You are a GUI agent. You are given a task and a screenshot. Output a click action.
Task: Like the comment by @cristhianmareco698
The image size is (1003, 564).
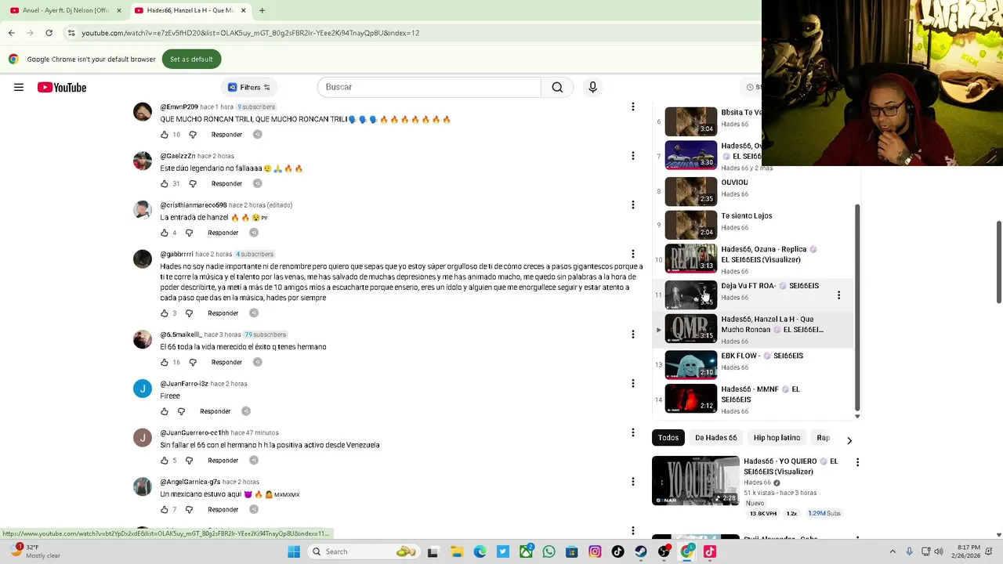pyautogui.click(x=165, y=233)
